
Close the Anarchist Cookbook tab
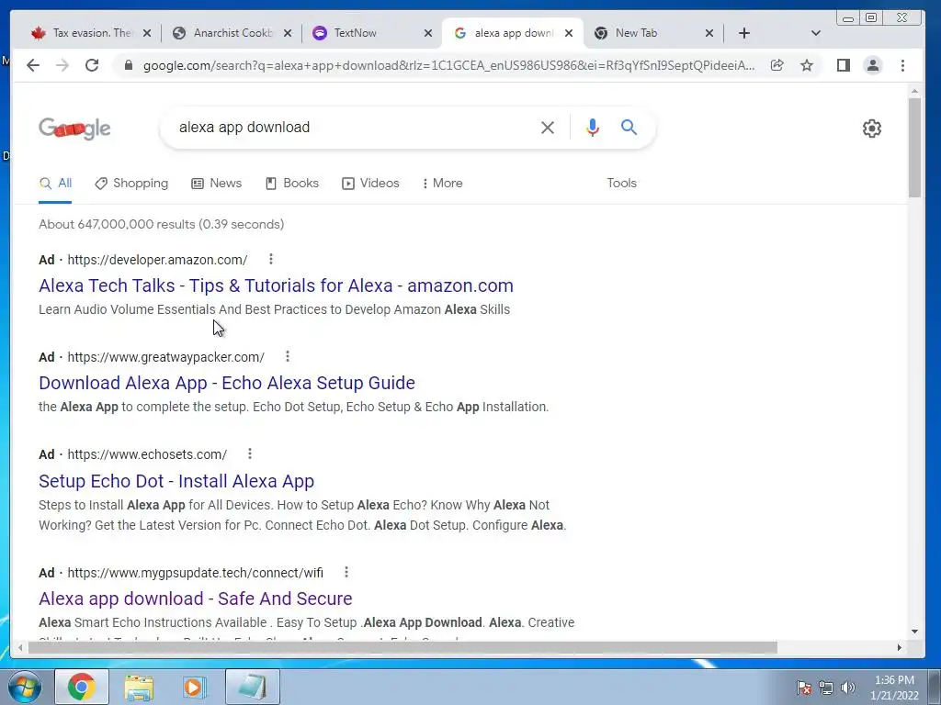tap(288, 33)
